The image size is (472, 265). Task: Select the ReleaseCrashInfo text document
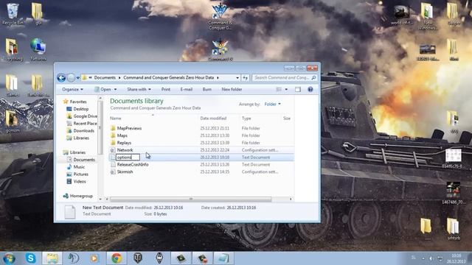coord(133,165)
